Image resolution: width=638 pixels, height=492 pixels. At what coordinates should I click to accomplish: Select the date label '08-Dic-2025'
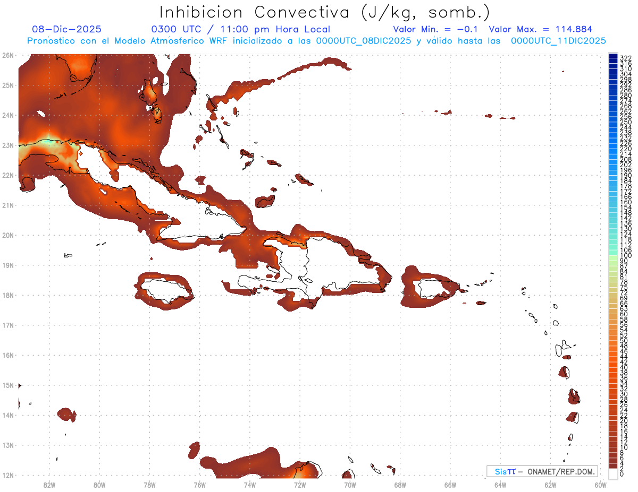pos(66,30)
